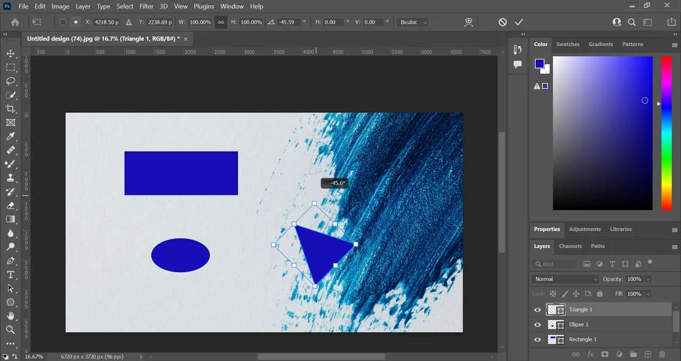
Task: Open the Filter menu
Action: tap(145, 6)
